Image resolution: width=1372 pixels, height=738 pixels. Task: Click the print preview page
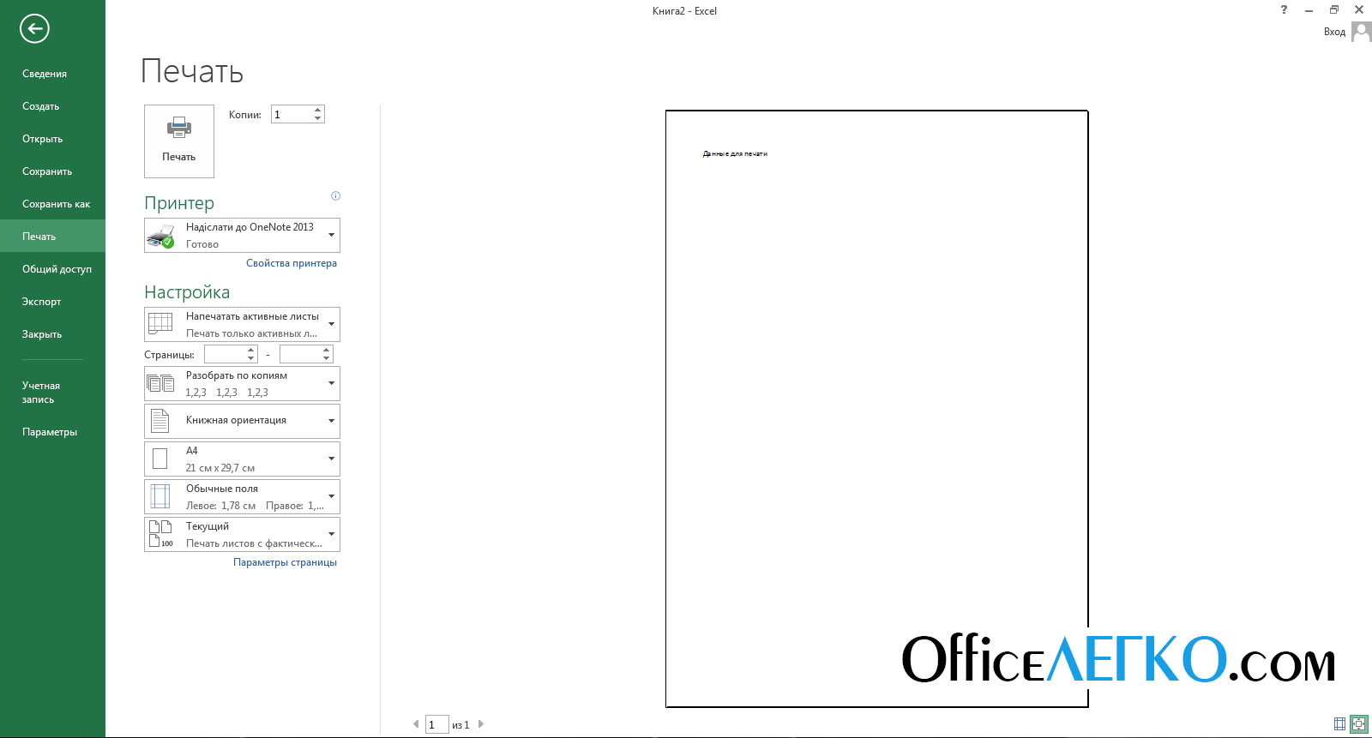pyautogui.click(x=876, y=409)
